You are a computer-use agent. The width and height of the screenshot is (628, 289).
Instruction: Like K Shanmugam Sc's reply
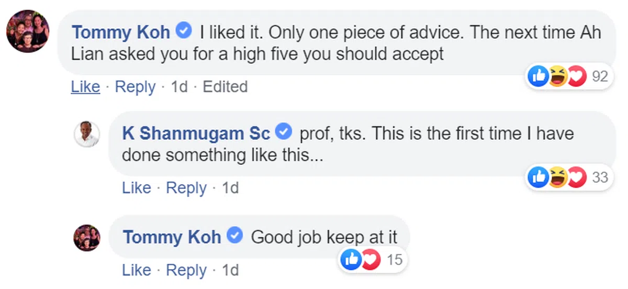click(137, 188)
